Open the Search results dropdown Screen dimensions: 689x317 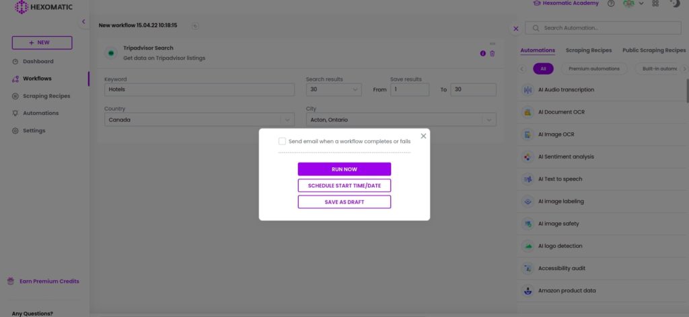pyautogui.click(x=334, y=89)
